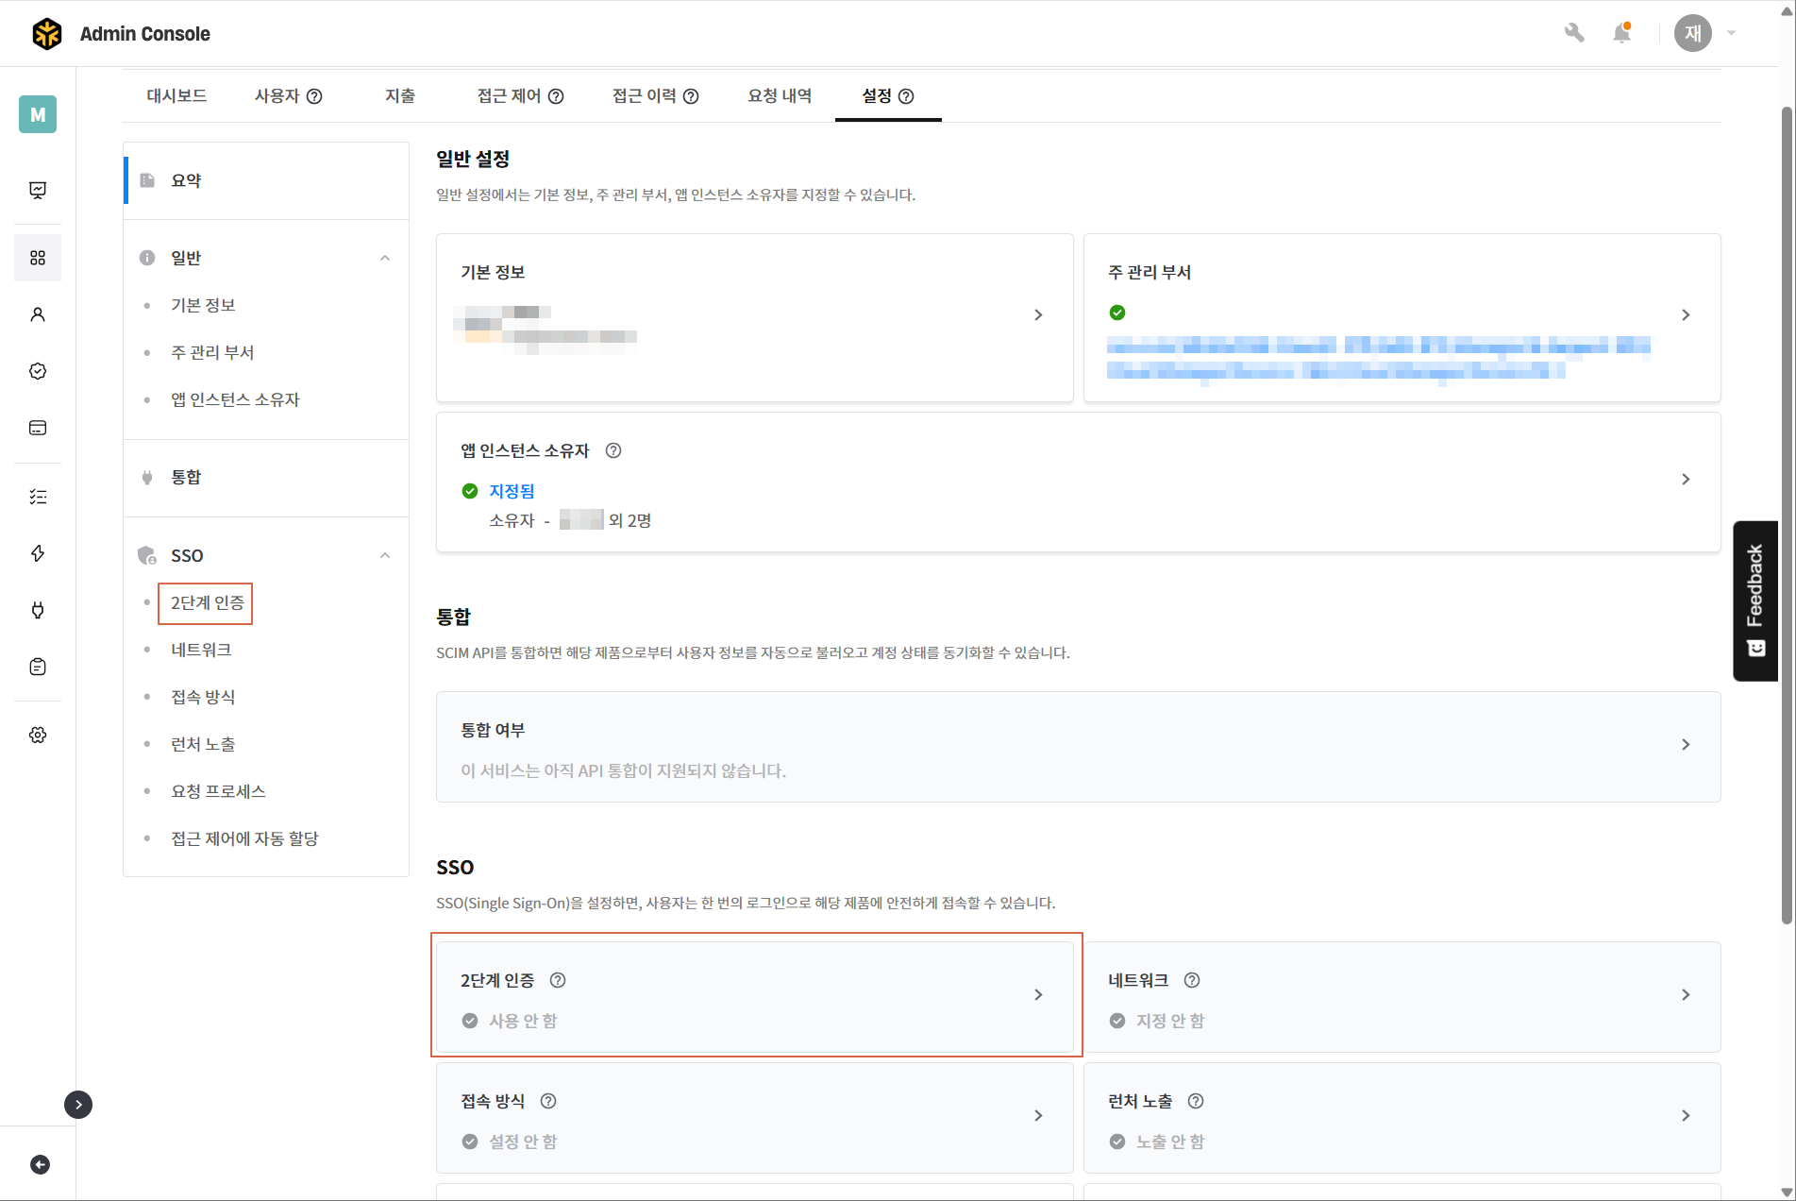Select 네트워크 in the SSO tree

coord(201,650)
